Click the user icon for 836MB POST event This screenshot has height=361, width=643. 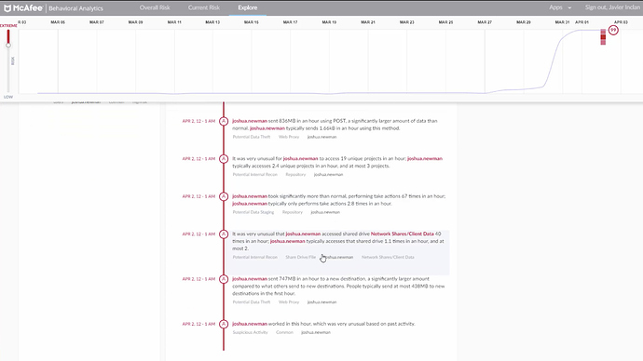(x=224, y=121)
